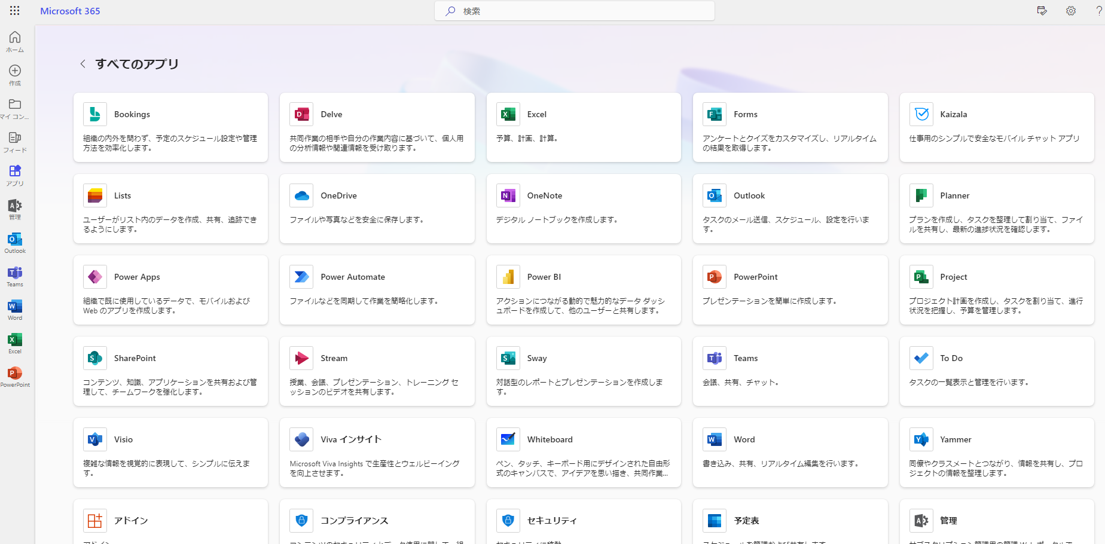Open My Content folder in sidebar
The image size is (1105, 544).
15,109
